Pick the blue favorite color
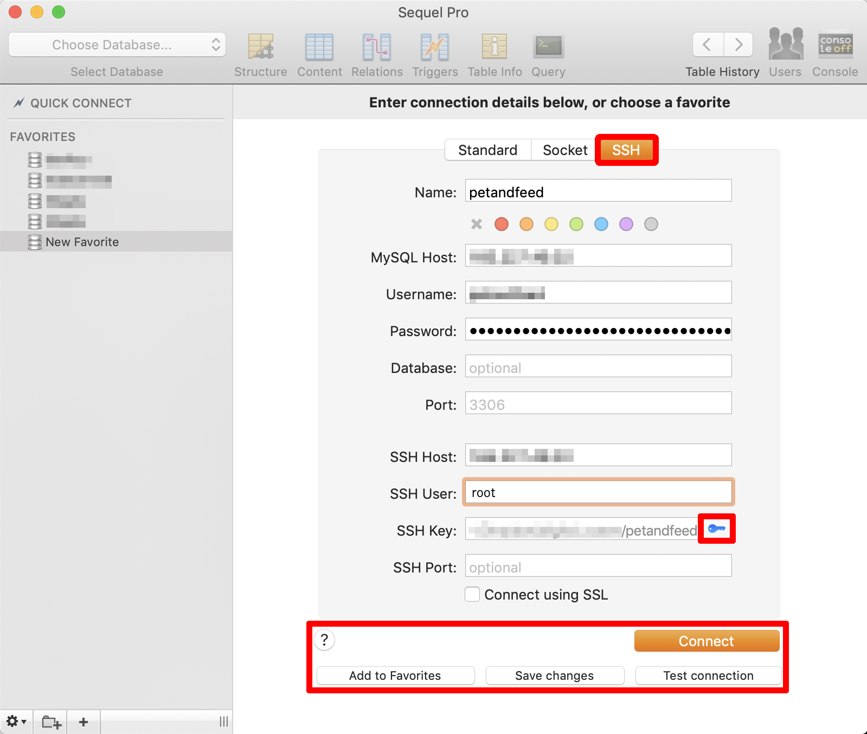Viewport: 867px width, 734px height. (x=601, y=224)
